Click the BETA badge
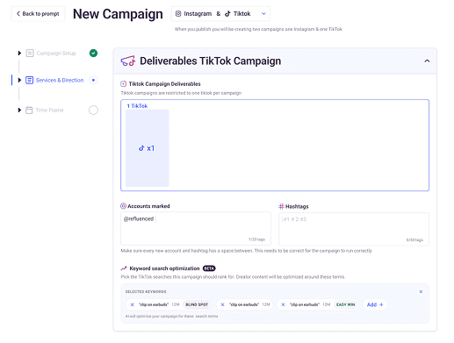Viewport: 454px width, 343px height. 209,268
